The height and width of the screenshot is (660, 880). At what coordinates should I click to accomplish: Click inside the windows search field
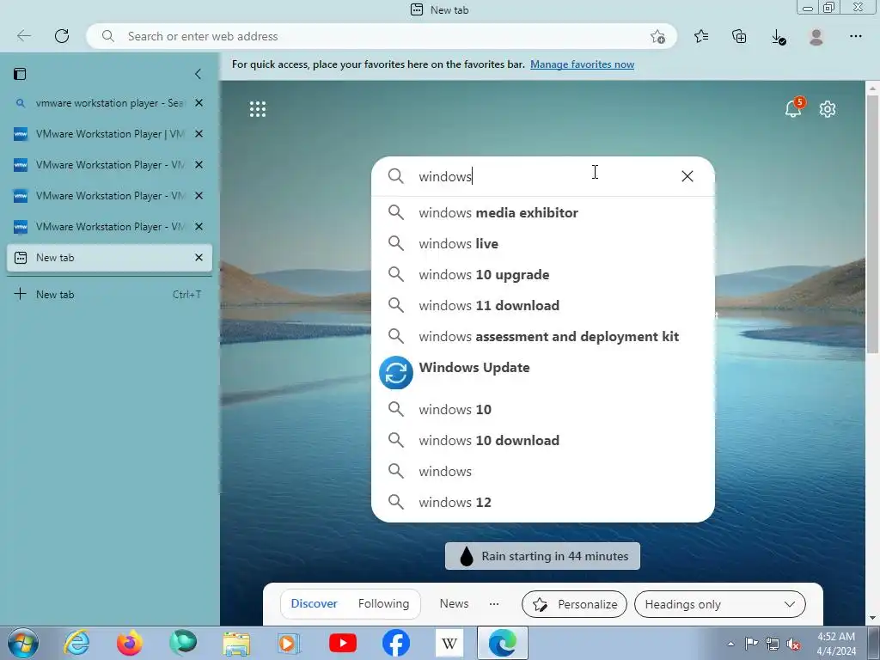[543, 176]
